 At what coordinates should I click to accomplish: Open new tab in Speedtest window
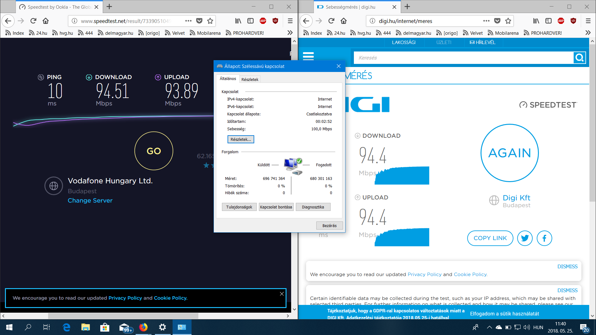[109, 7]
